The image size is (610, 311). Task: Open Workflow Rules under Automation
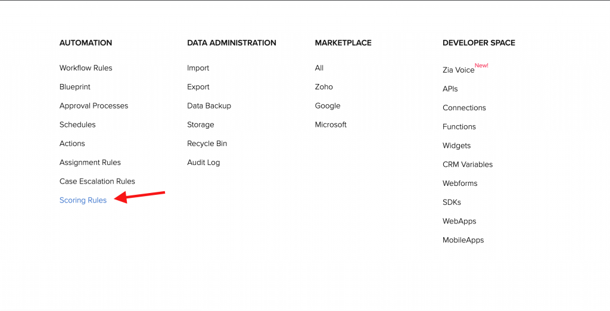click(86, 68)
